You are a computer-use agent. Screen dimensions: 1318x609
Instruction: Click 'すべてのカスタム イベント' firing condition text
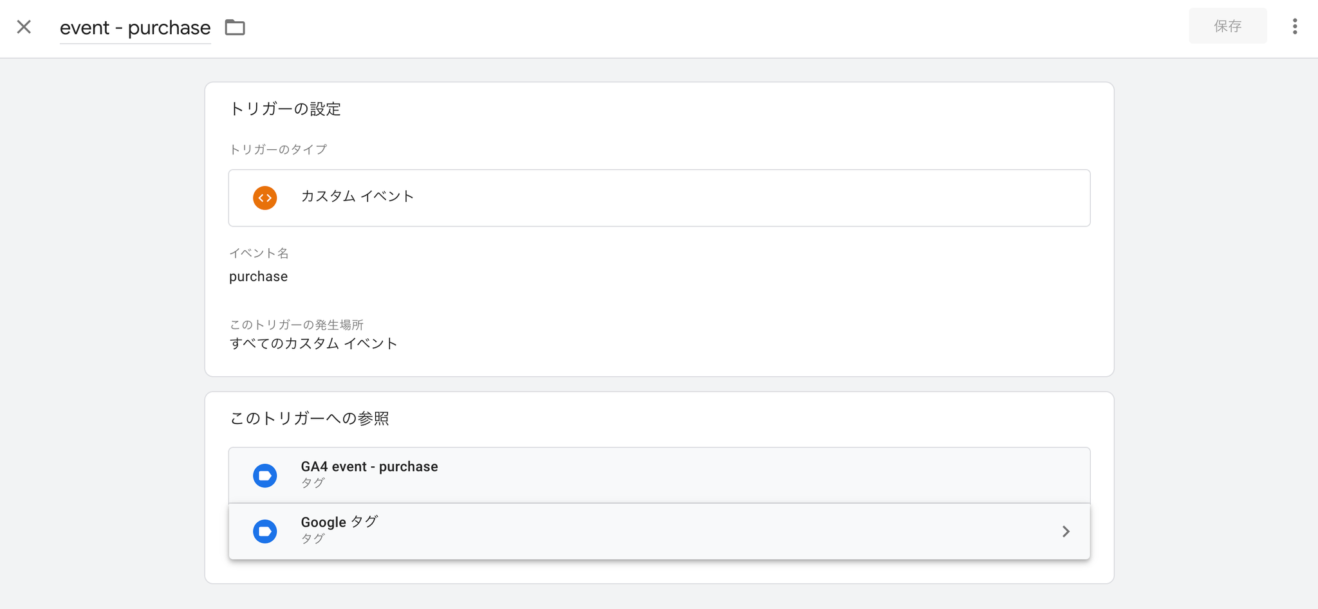[313, 343]
